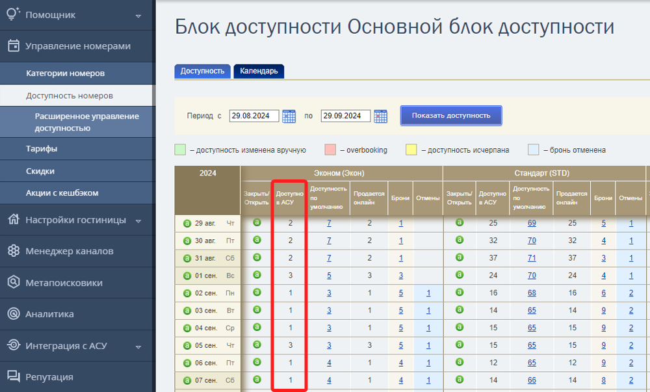Click green status icon beside 02 сен. date
Viewport: 650px width, 392px height.
click(187, 293)
